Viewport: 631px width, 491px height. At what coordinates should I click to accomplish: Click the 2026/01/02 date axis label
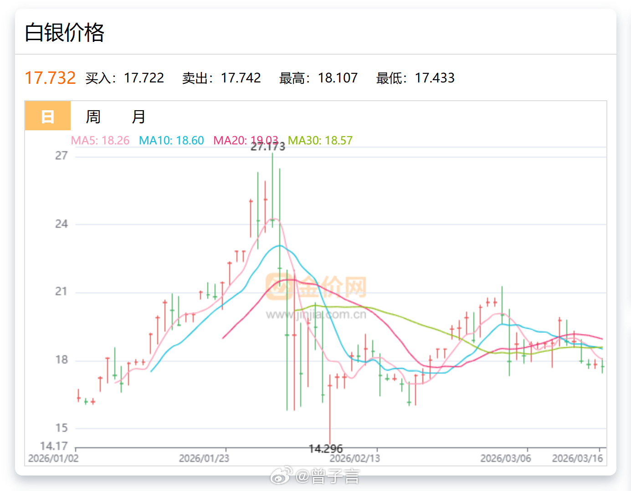(x=53, y=458)
